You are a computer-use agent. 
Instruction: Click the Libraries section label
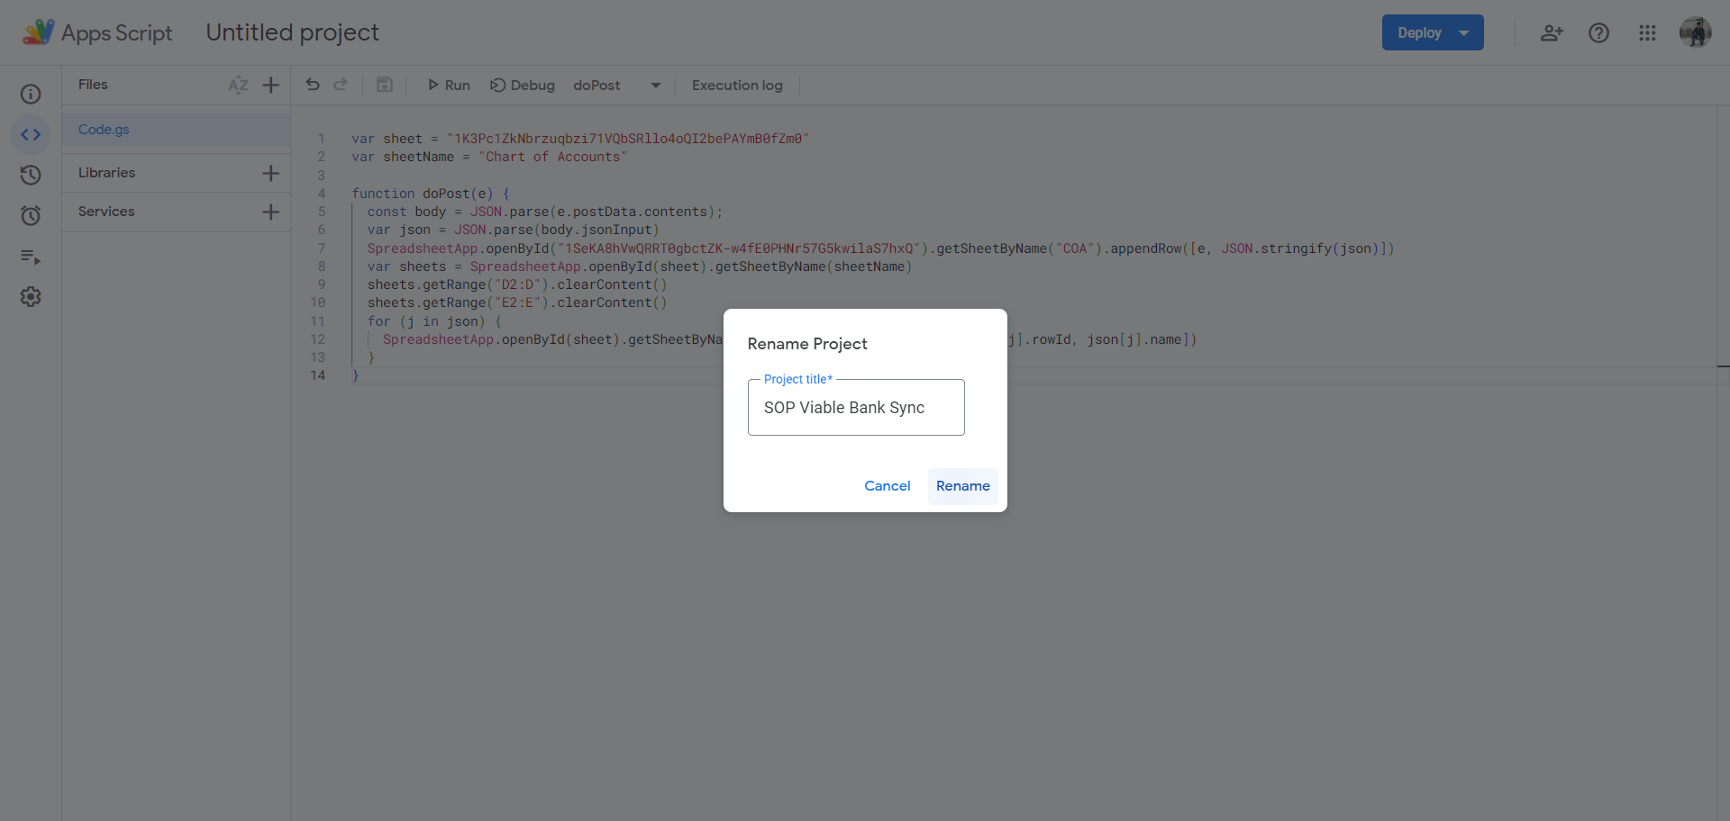[106, 173]
